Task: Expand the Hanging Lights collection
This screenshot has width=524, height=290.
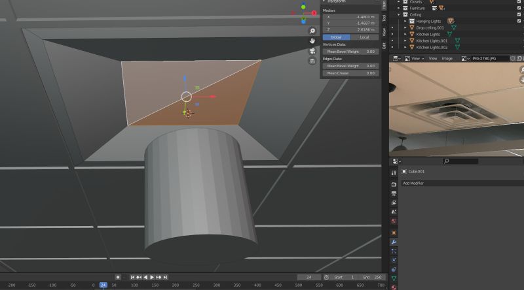Action: pyautogui.click(x=405, y=21)
